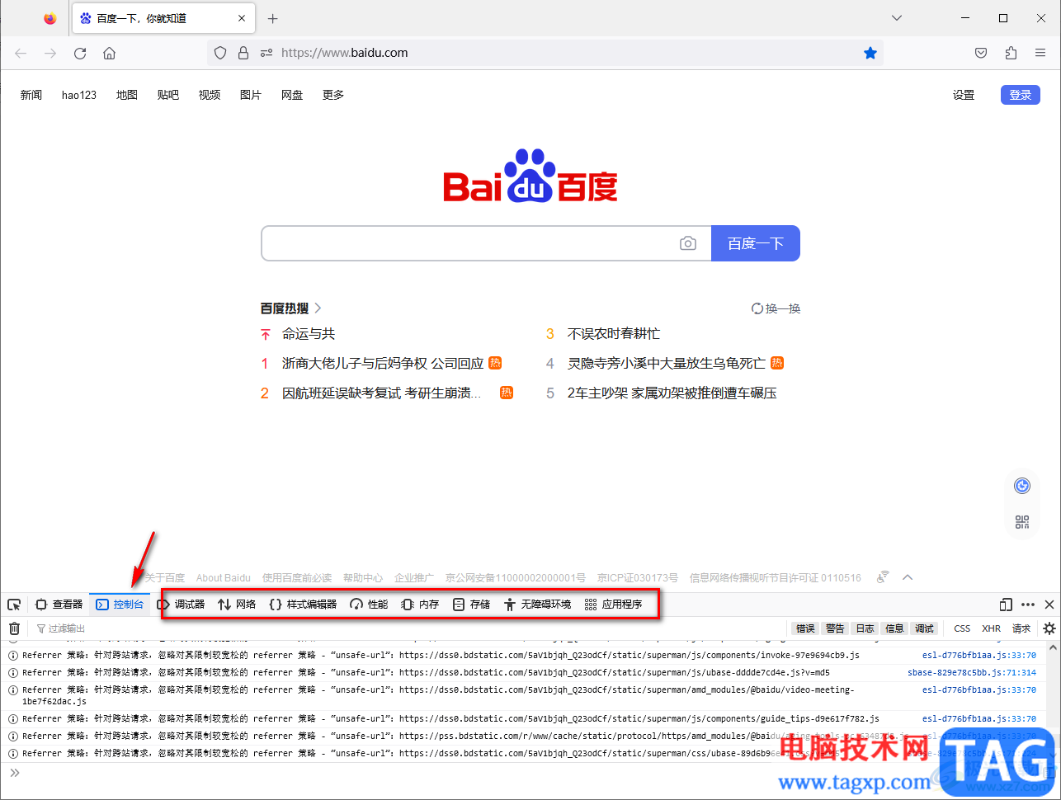Viewport: 1061px width, 800px height.
Task: Switch to 控制台 console tab
Action: click(120, 605)
